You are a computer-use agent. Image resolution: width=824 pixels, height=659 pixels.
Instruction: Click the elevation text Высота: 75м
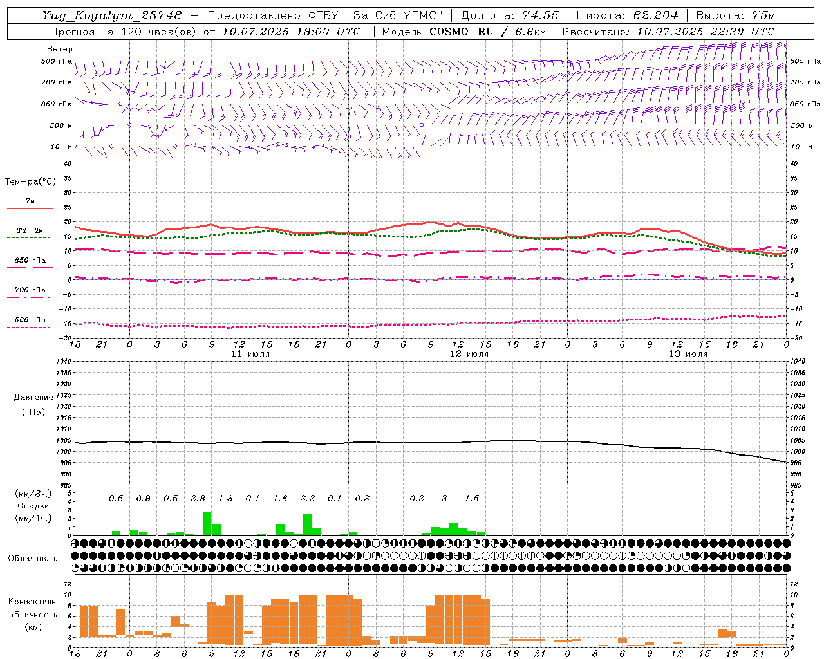click(736, 15)
